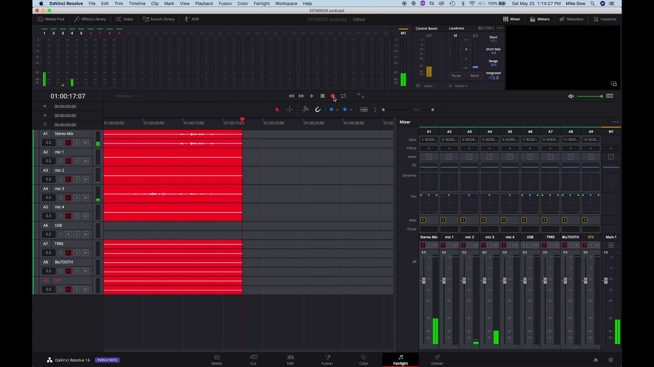Toggle the Mixer panel button
This screenshot has width=654, height=367.
511,19
